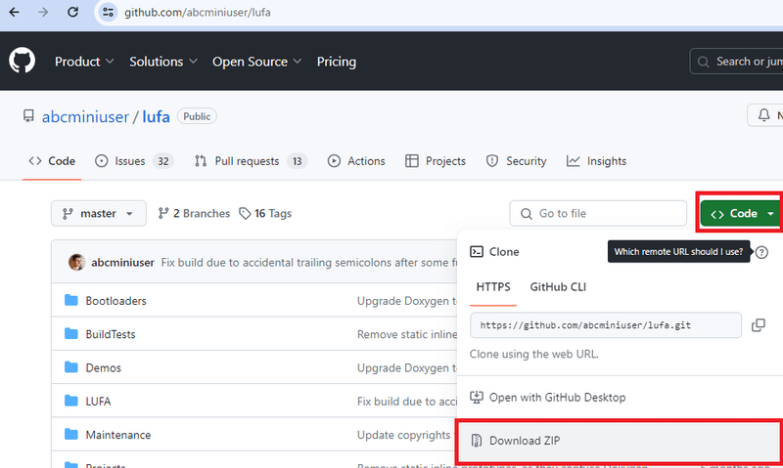
Task: Reload the page with refresh icon
Action: pos(72,12)
